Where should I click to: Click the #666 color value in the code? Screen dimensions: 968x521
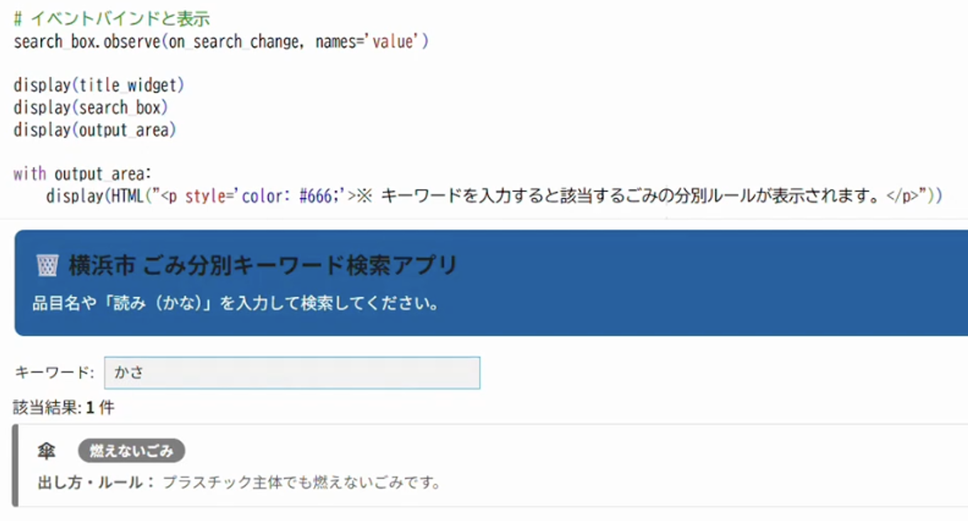click(316, 196)
